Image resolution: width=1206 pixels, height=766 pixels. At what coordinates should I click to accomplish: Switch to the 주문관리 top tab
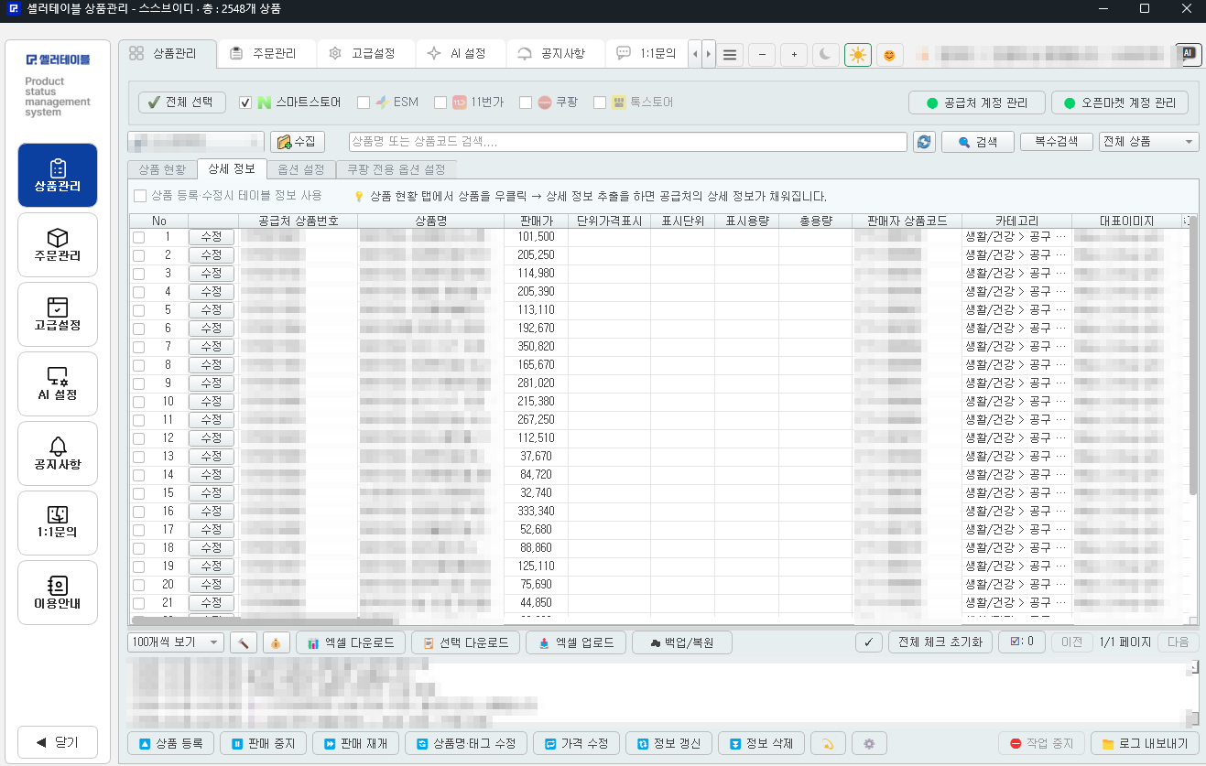tap(266, 53)
